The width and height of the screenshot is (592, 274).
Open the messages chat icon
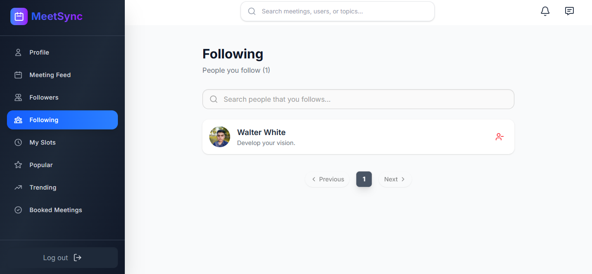click(x=569, y=11)
